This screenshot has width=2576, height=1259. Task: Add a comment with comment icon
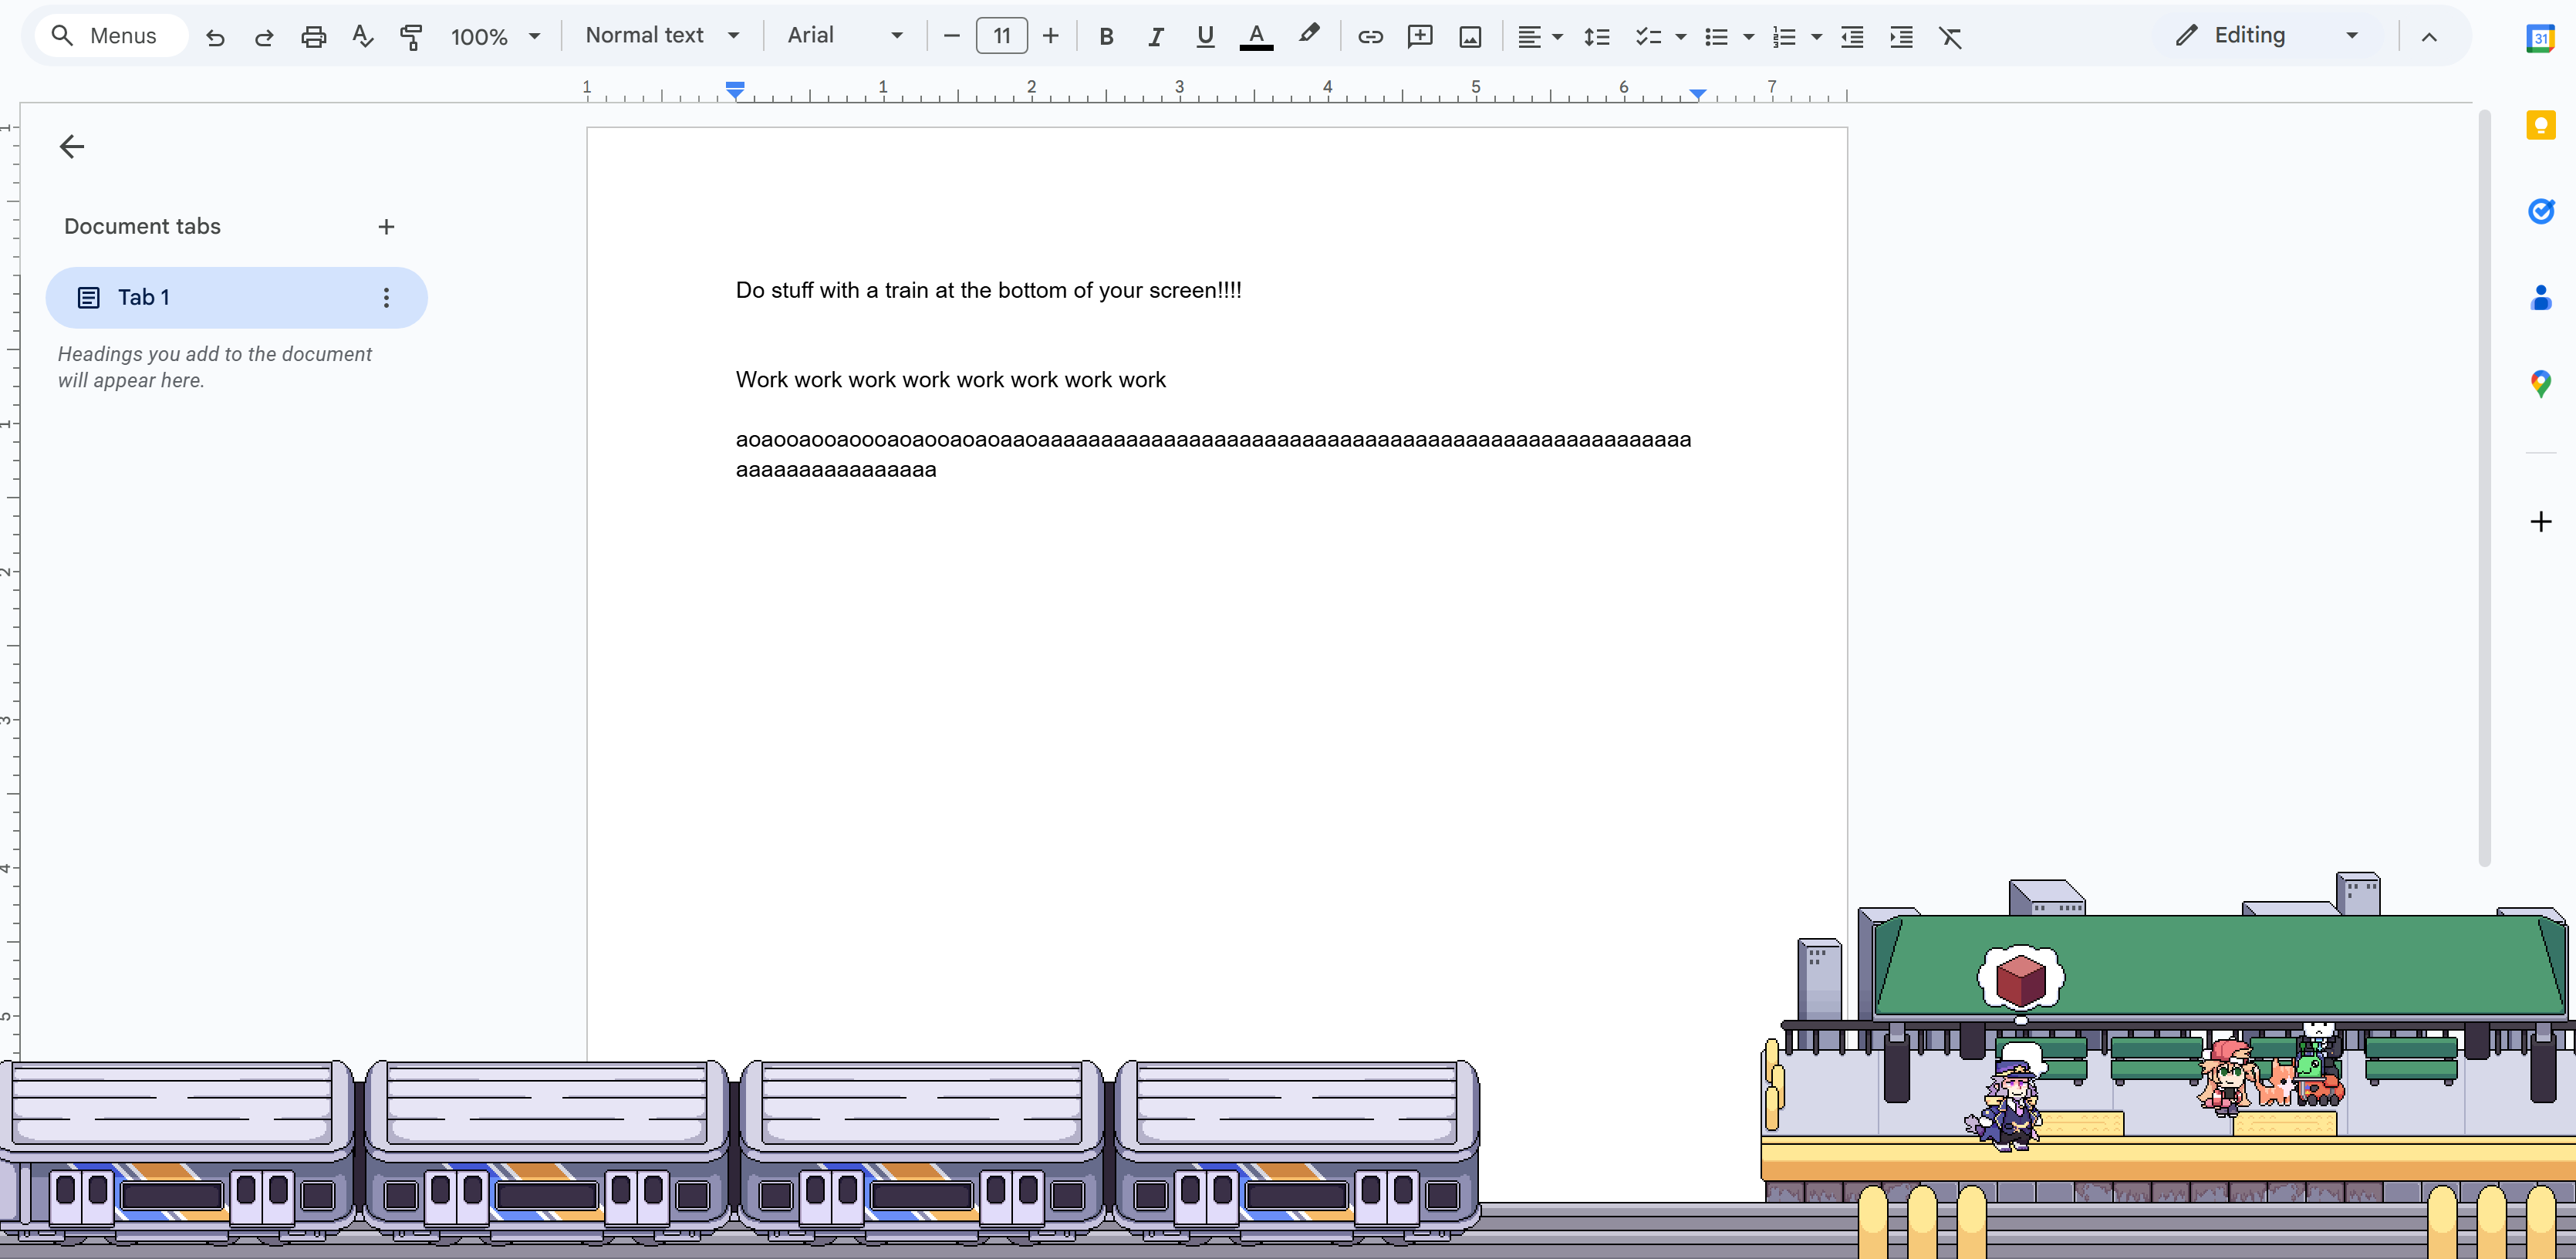click(x=1420, y=37)
